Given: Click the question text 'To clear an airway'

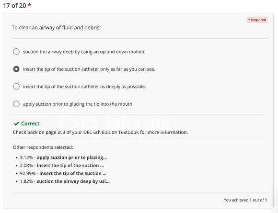Looking at the screenshot, I should pyautogui.click(x=56, y=27).
